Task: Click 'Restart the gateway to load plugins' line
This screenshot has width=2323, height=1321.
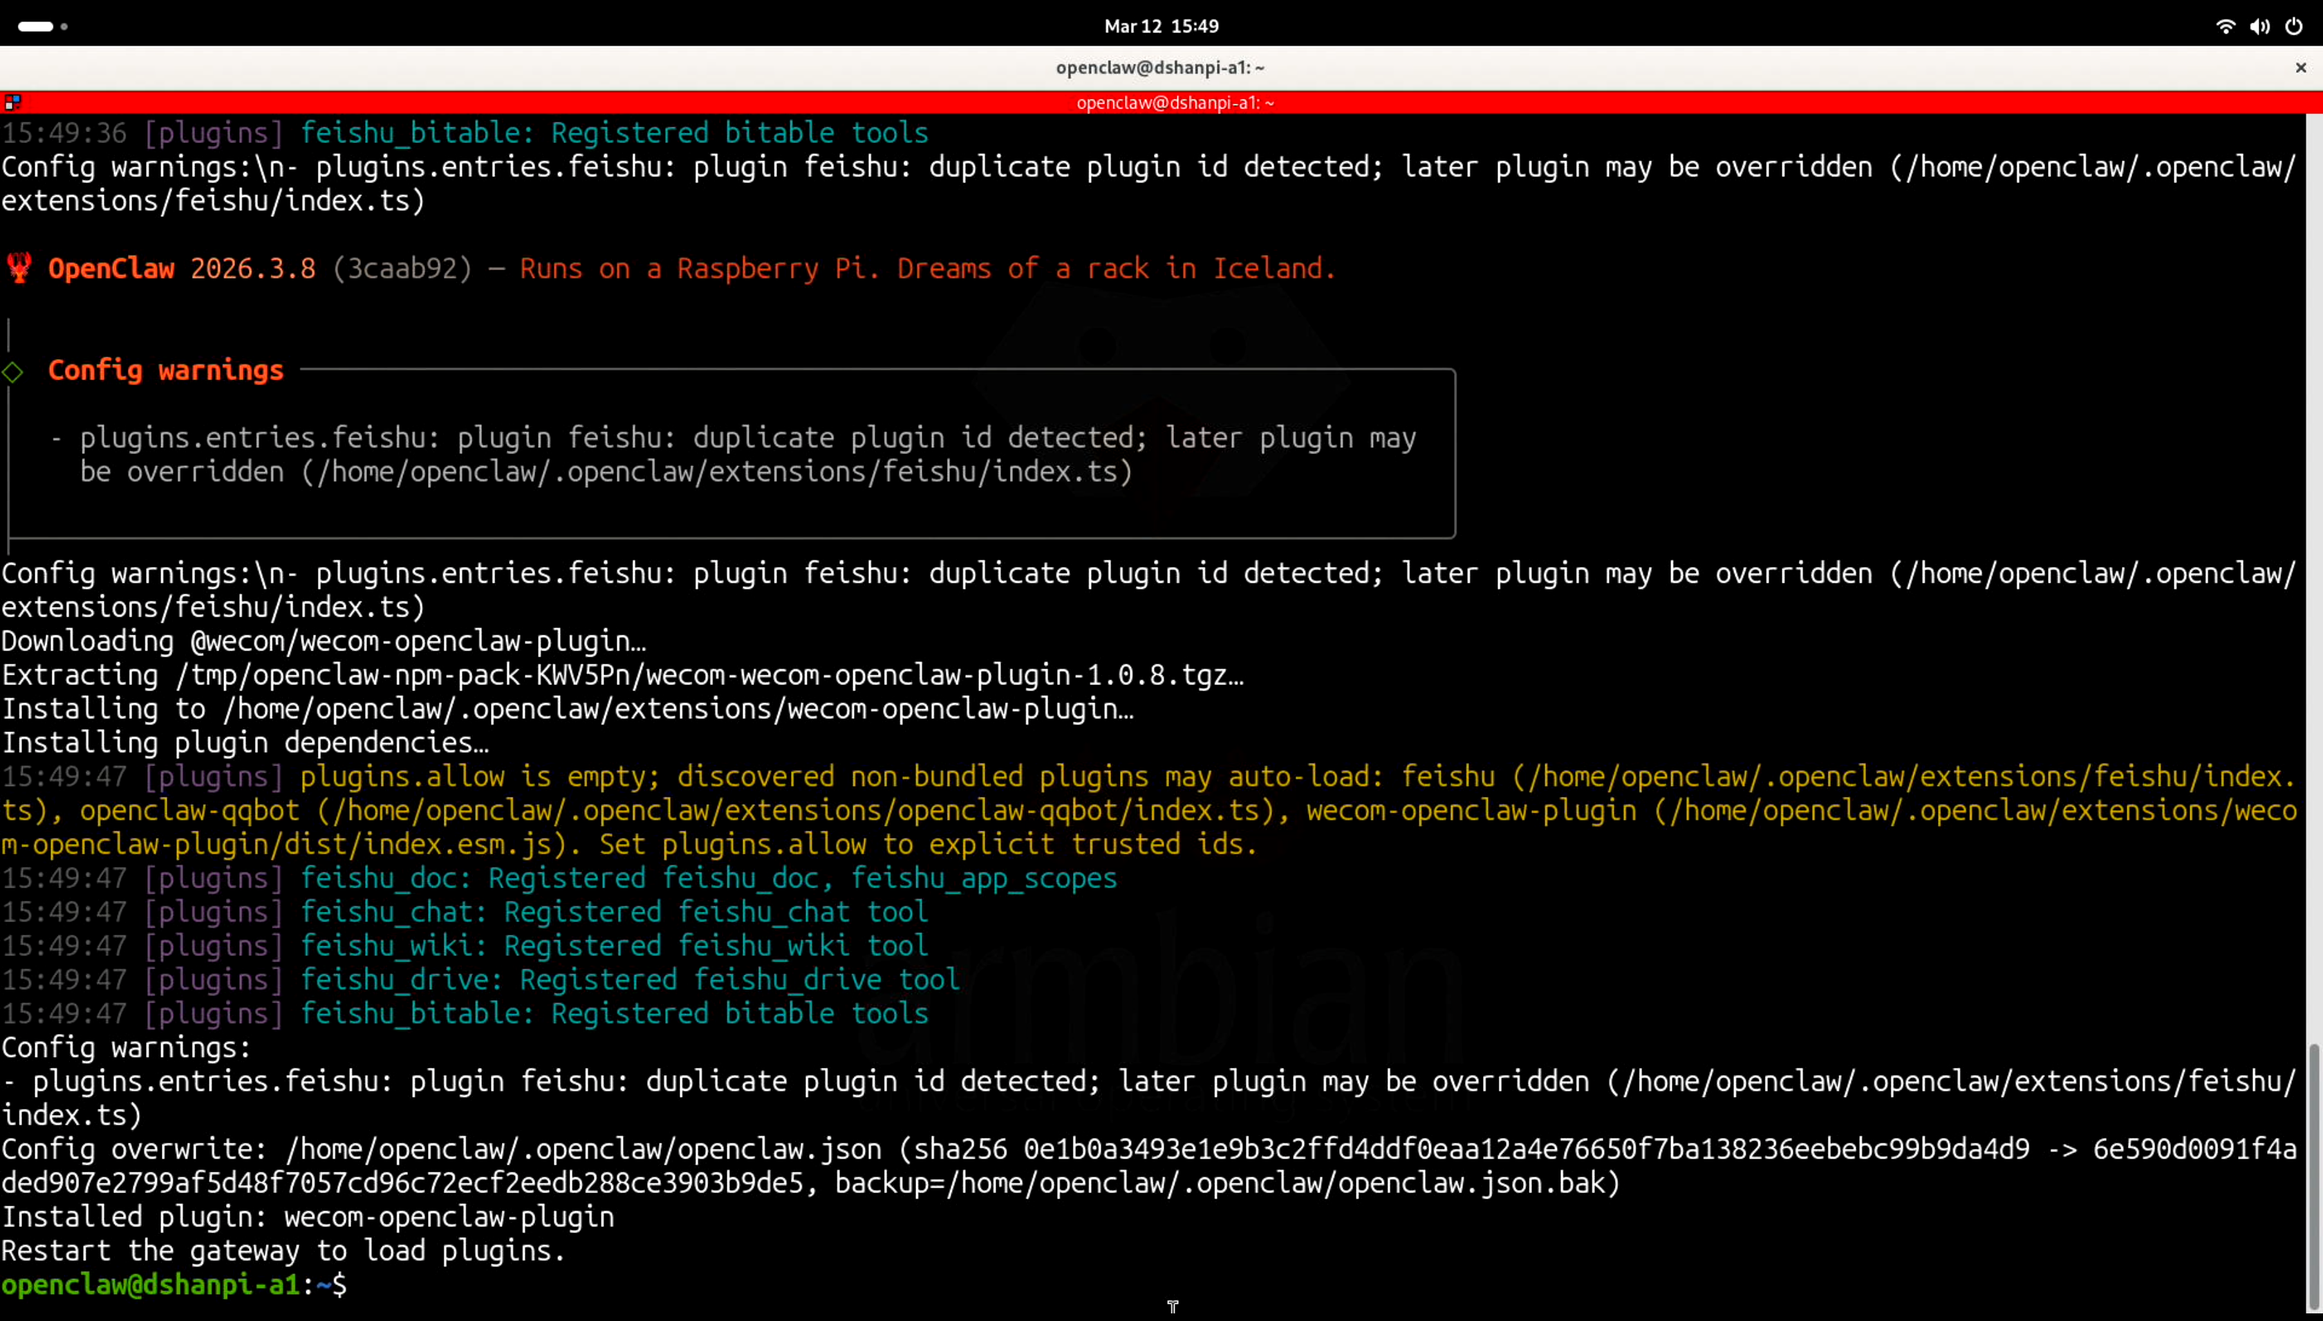Action: (283, 1251)
